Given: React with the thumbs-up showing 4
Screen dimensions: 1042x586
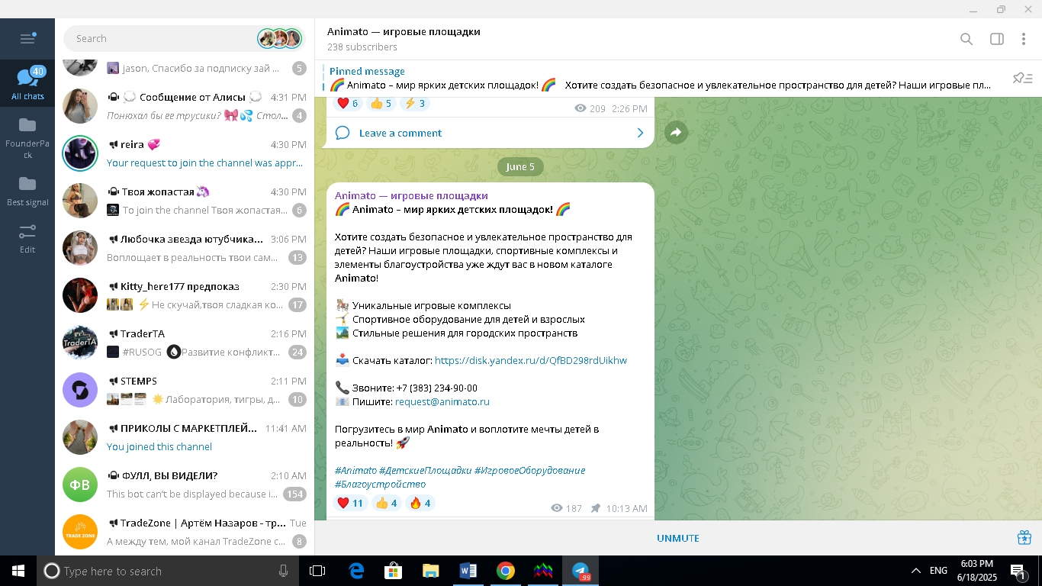Looking at the screenshot, I should (387, 503).
